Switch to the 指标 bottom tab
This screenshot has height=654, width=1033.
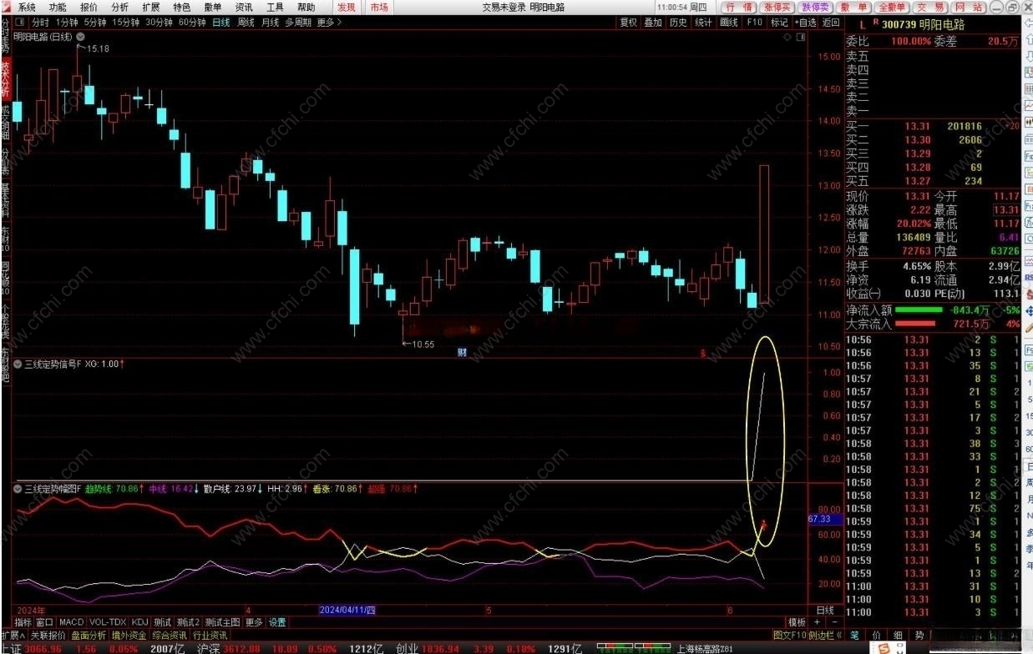[23, 622]
